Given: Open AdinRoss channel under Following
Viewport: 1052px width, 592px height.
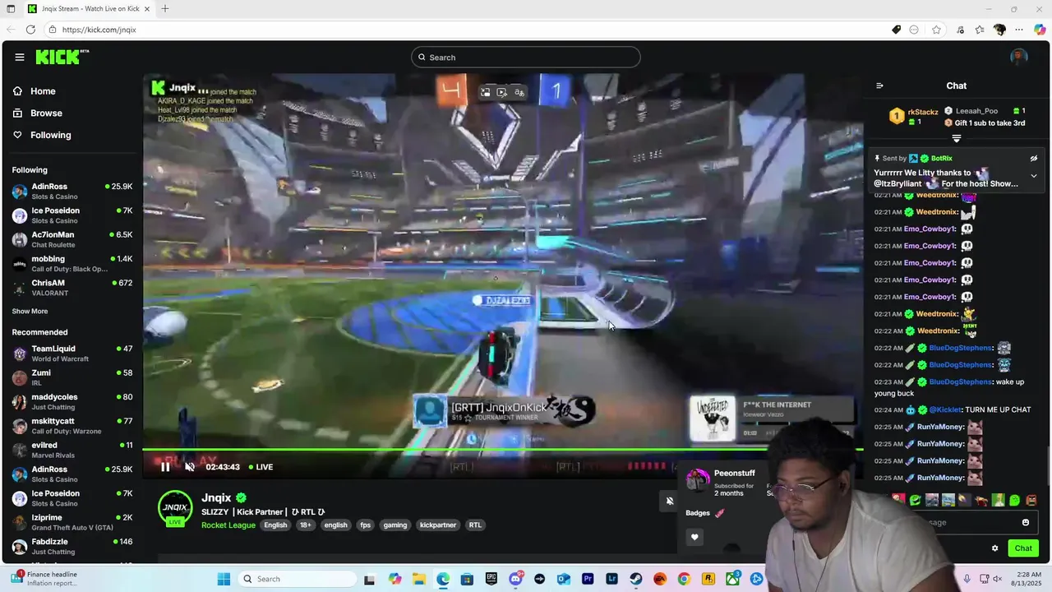Looking at the screenshot, I should [x=72, y=192].
